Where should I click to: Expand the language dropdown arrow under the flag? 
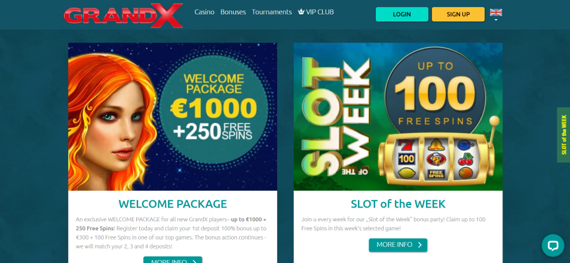[496, 20]
